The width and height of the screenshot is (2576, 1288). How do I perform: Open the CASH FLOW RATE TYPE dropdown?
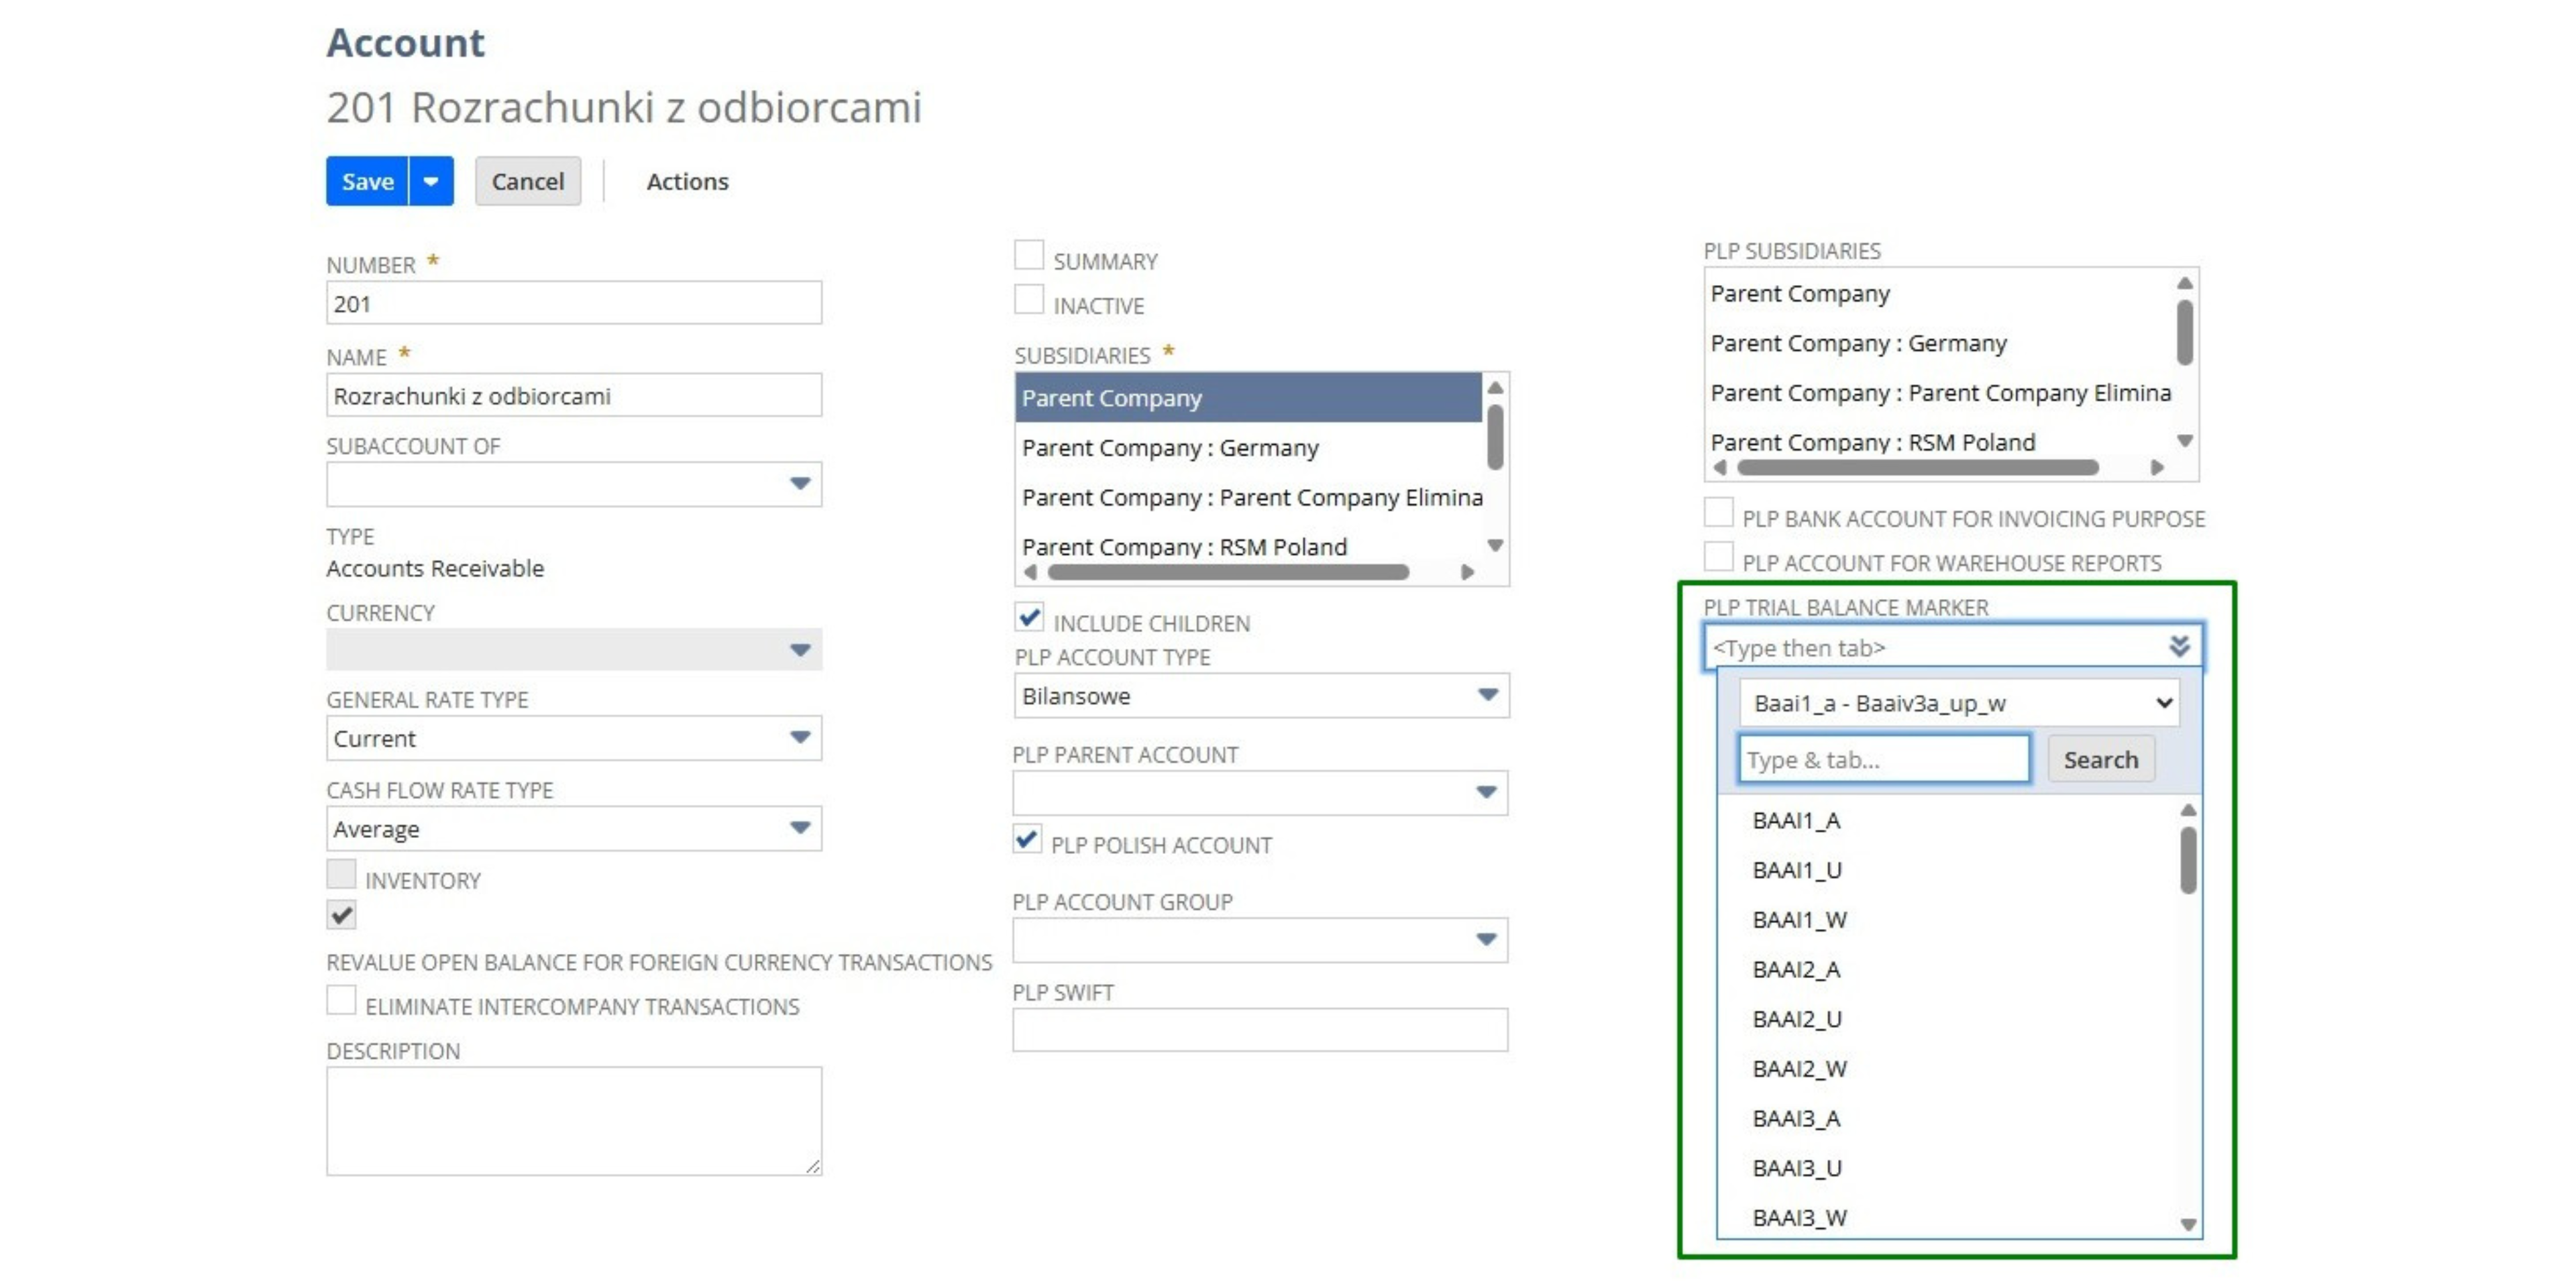tap(799, 828)
